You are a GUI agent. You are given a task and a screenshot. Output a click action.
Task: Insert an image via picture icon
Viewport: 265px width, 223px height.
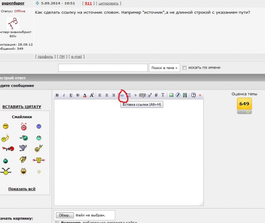(171, 95)
